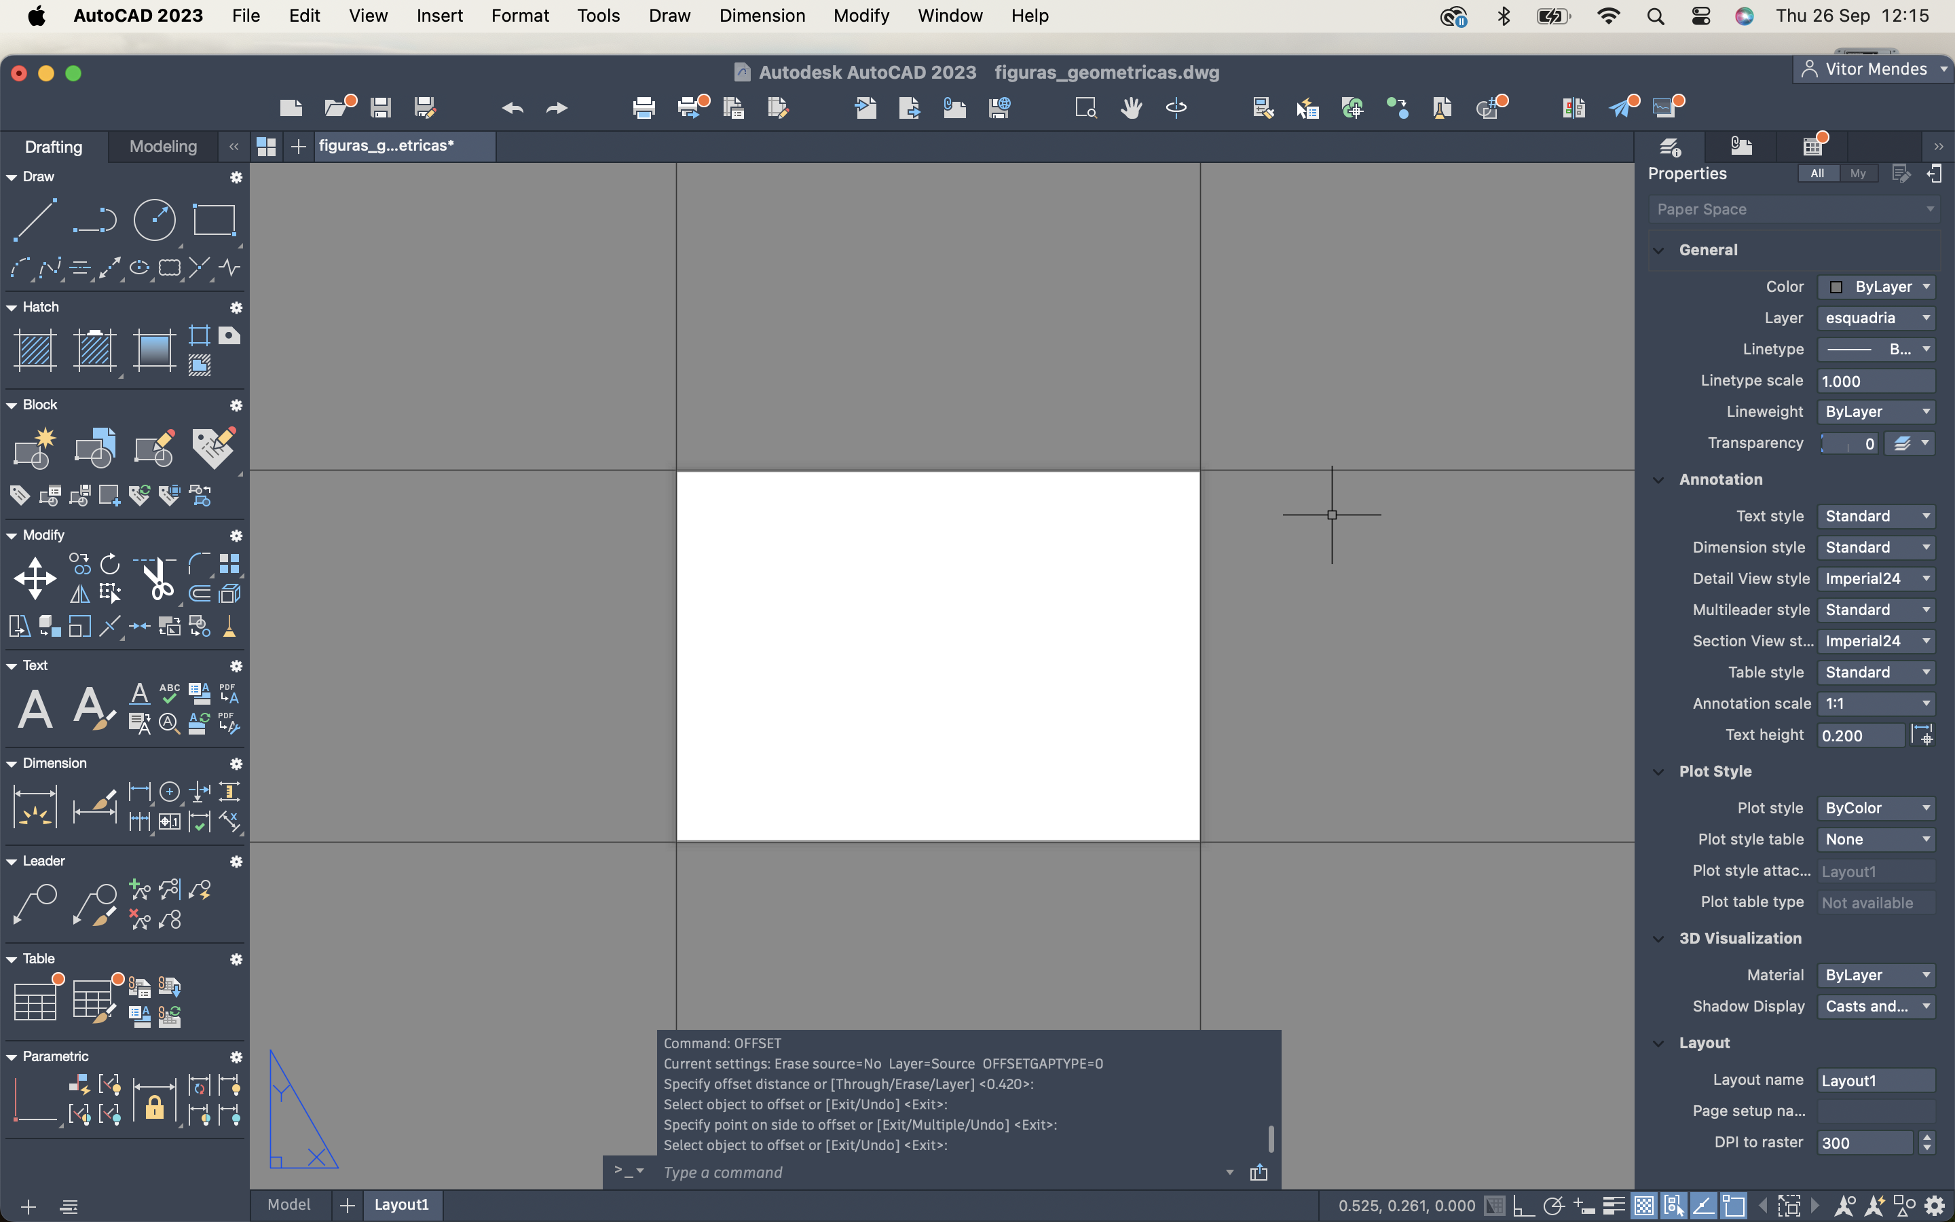1955x1222 pixels.
Task: Collapse the General section in Properties
Action: click(x=1658, y=251)
